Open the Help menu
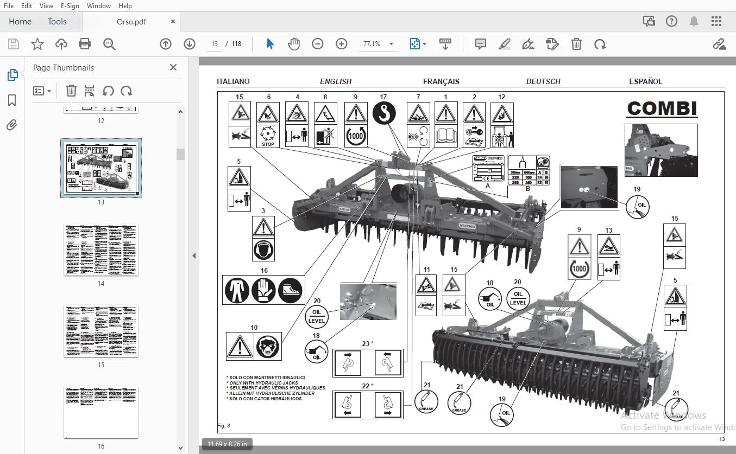Screen dimensions: 736x454 point(125,6)
